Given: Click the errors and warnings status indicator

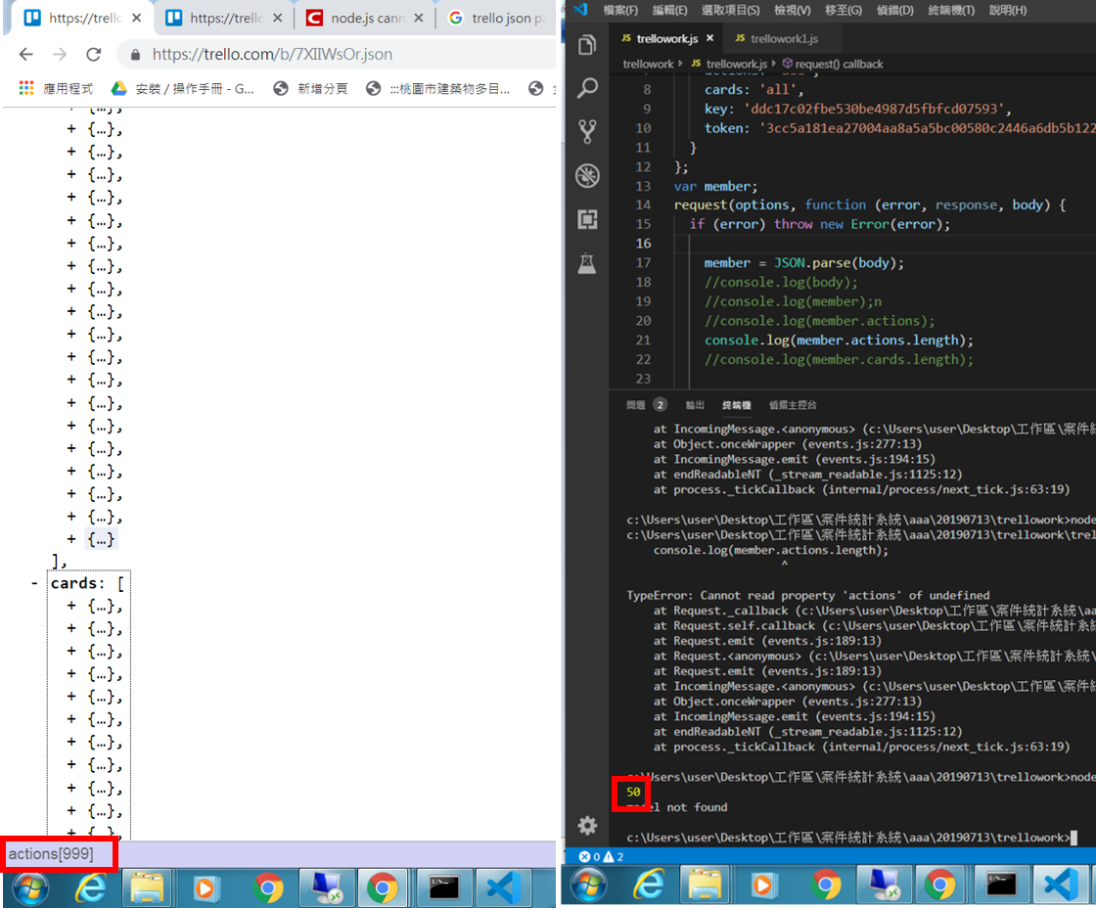Looking at the screenshot, I should 601,856.
